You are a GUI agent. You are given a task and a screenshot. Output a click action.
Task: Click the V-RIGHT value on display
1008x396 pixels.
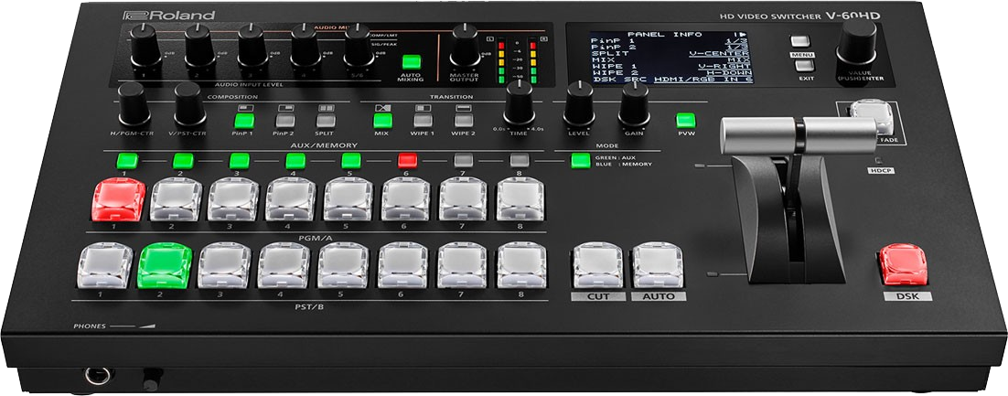(x=724, y=66)
